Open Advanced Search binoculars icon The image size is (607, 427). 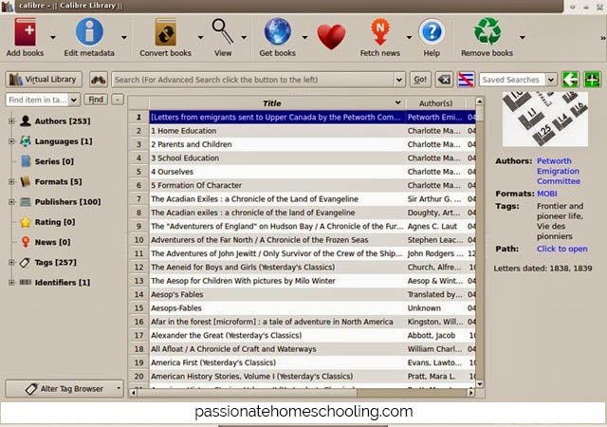click(x=99, y=80)
